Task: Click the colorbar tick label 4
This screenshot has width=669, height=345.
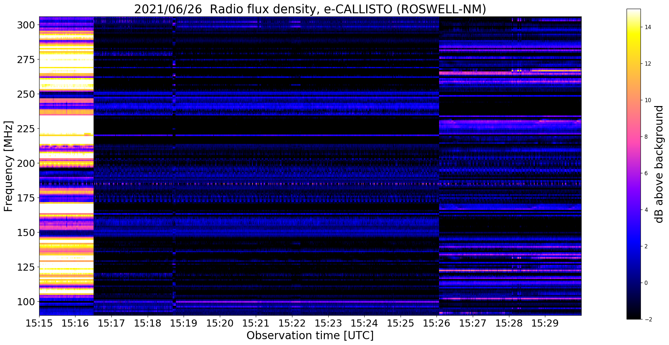Action: [x=646, y=210]
